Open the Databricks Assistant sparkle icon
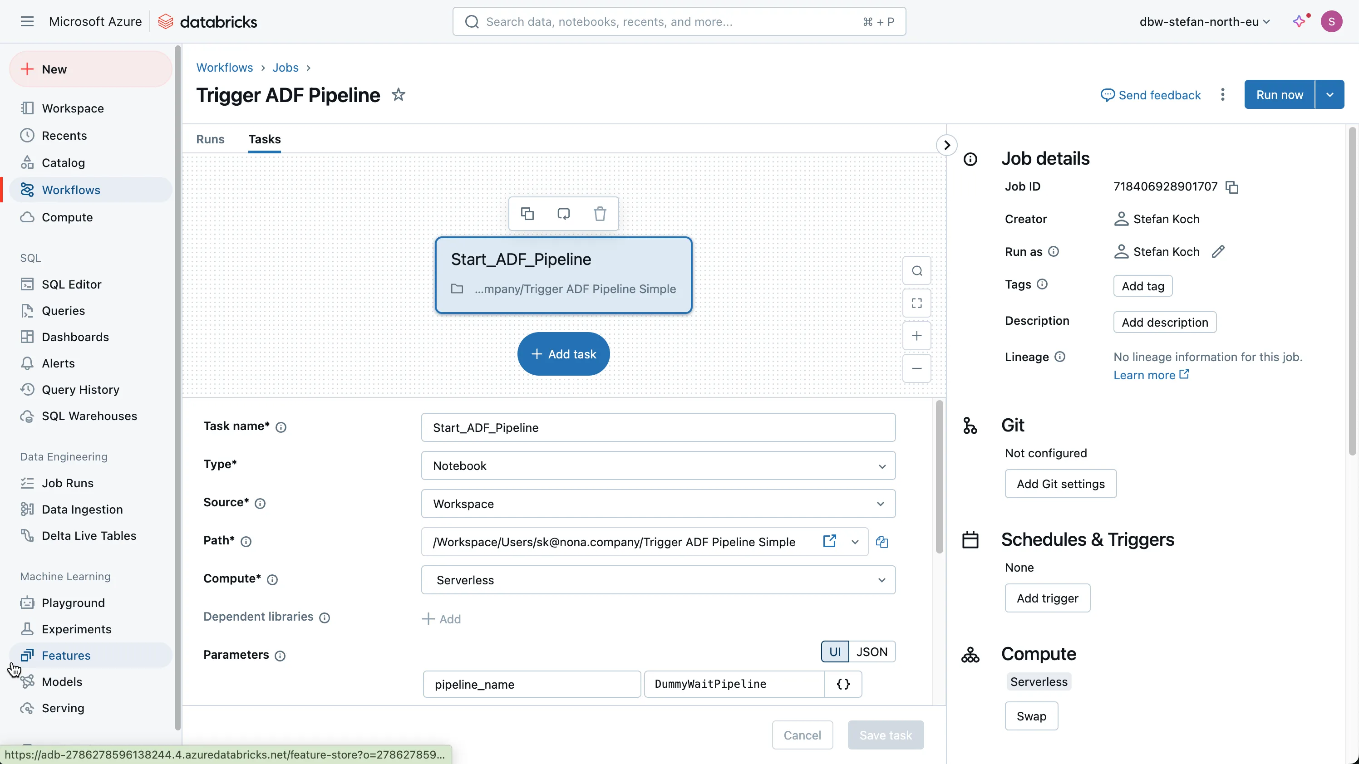 coord(1300,21)
